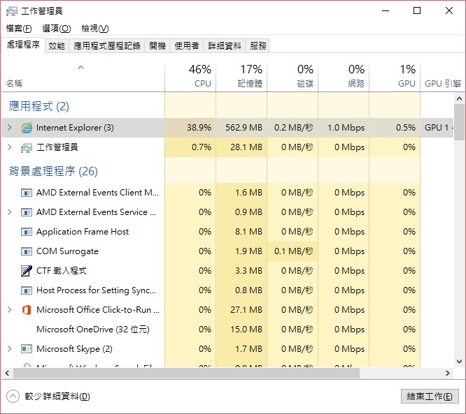The image size is (466, 414).
Task: Expand Microsoft Office Click-to-Run row
Action: (10, 309)
